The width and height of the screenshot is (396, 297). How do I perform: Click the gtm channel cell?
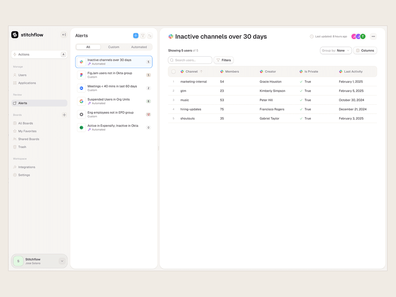click(x=183, y=91)
